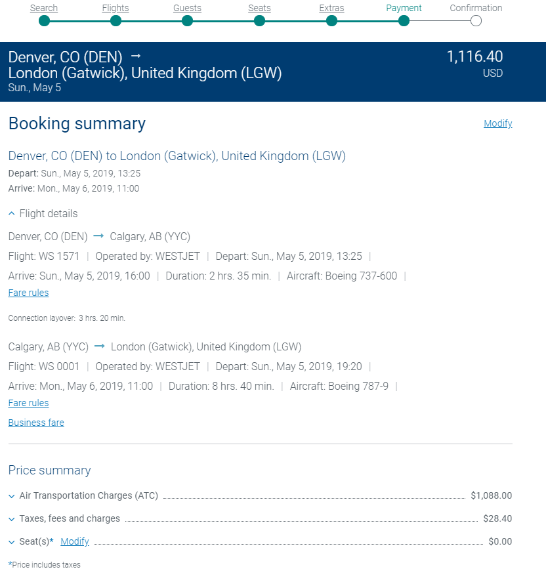
Task: Click the Seats step circle marker
Action: (x=259, y=21)
